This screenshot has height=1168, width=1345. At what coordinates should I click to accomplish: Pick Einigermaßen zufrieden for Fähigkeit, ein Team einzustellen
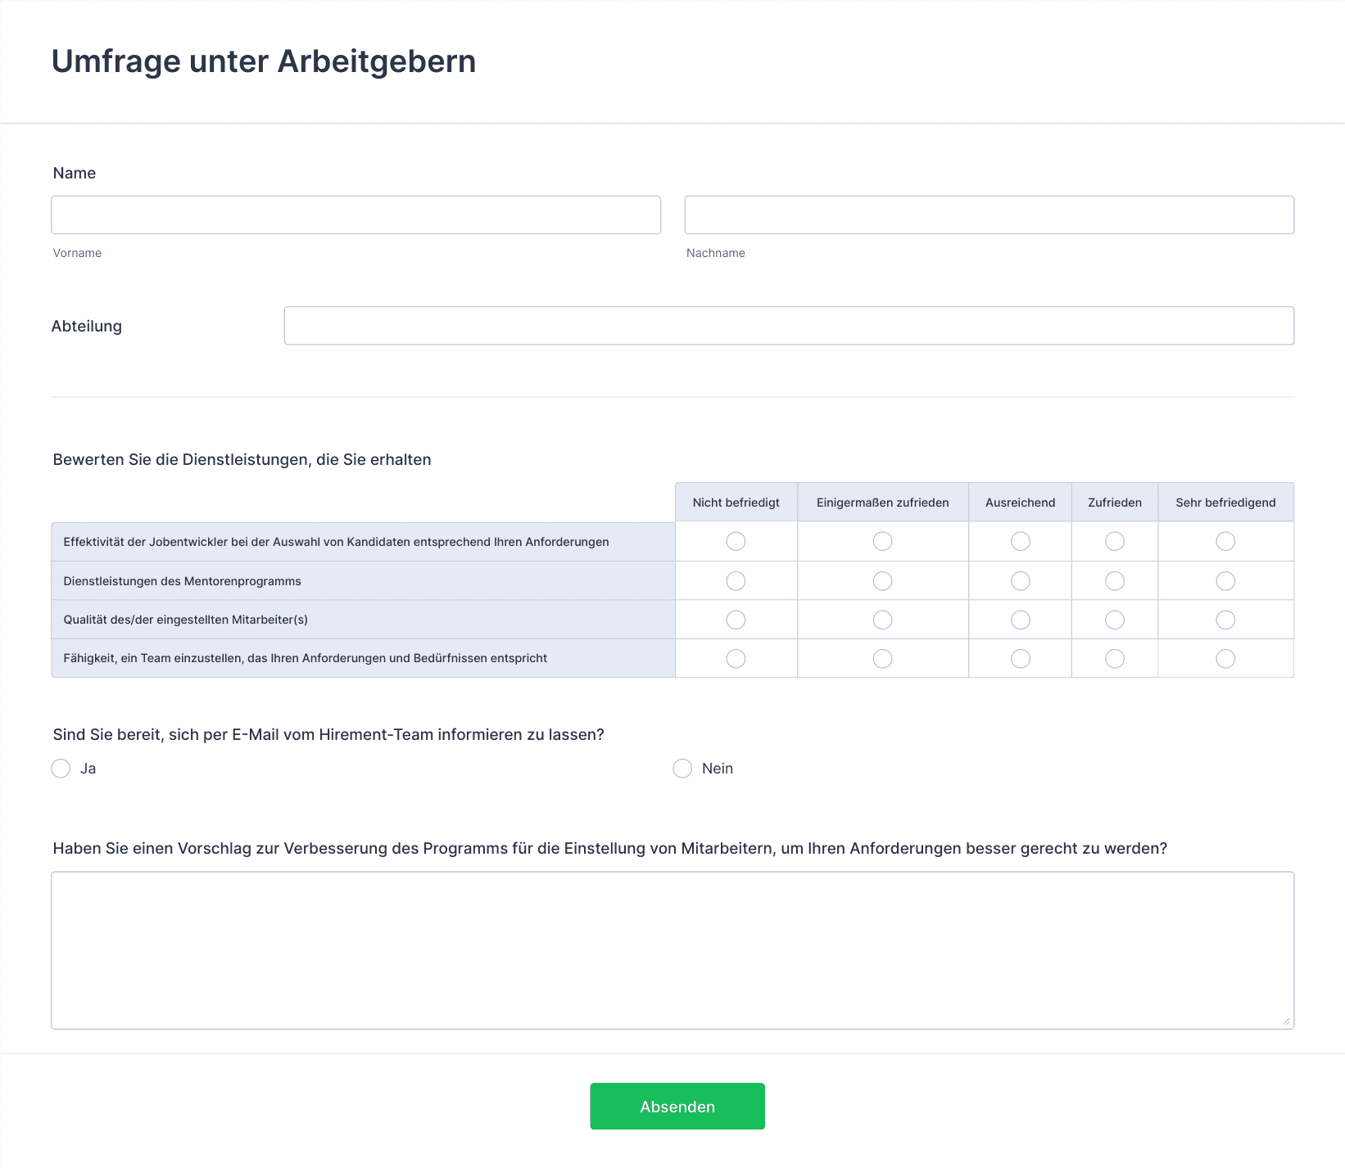[882, 659]
